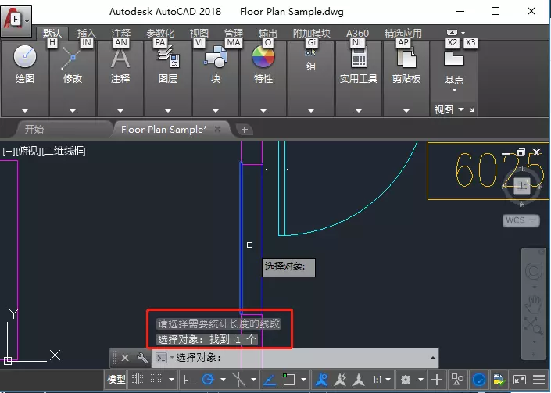Open the 1:1 annotation scale dropdown
Screen dimensions: 551x393
pos(381,380)
